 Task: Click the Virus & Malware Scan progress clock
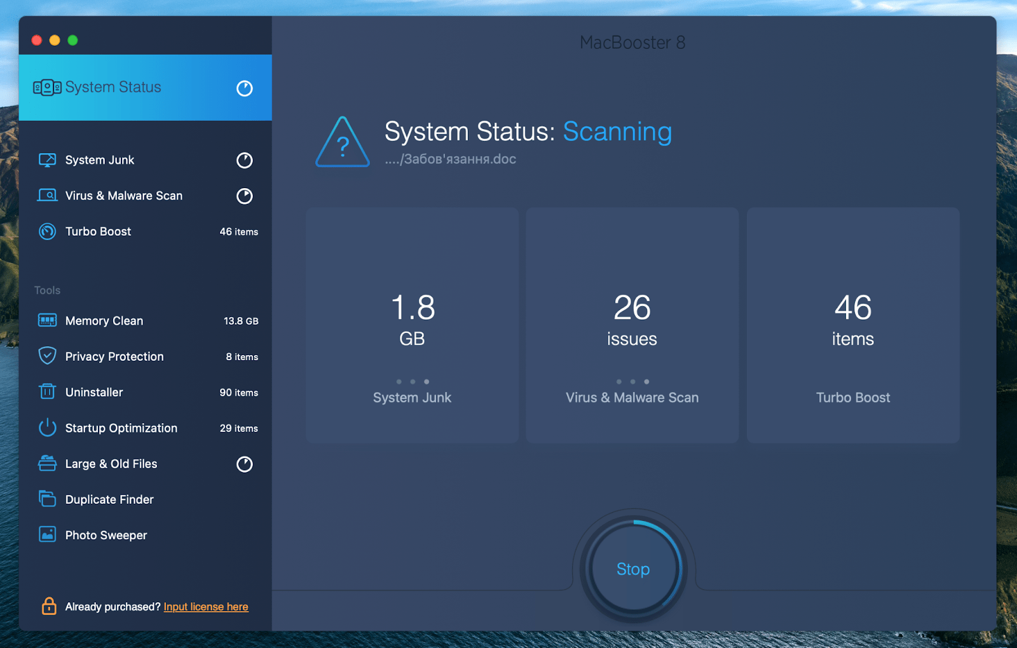click(245, 196)
